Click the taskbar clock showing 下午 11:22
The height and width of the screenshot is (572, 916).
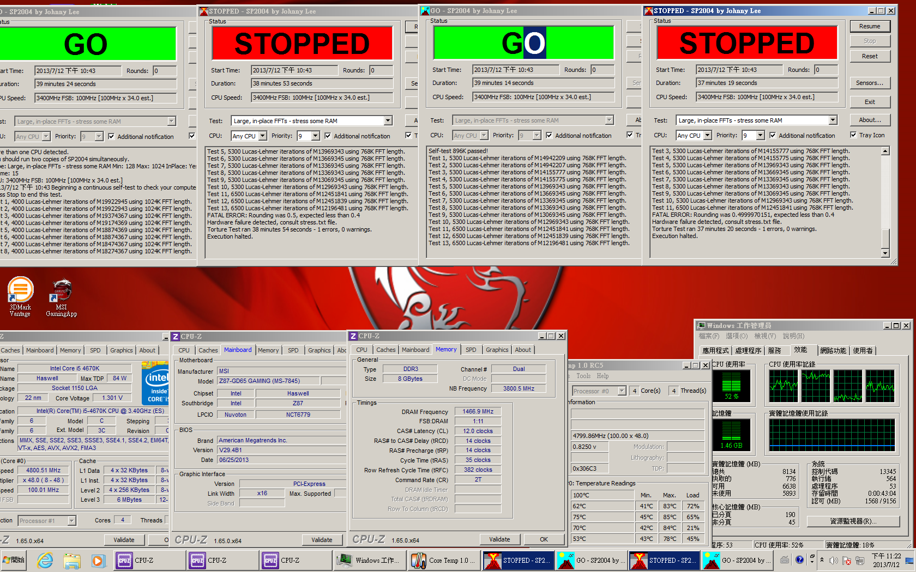pos(886,560)
